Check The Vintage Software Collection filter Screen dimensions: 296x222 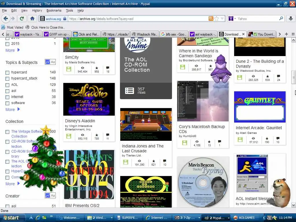pyautogui.click(x=7, y=132)
